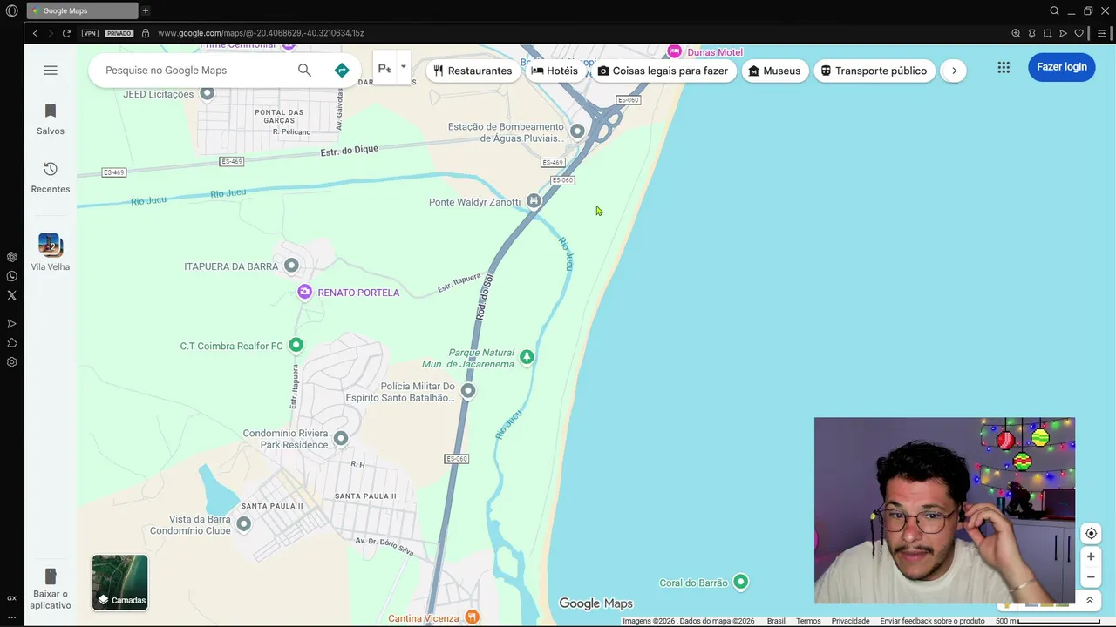Select the Museus category chip
This screenshot has width=1116, height=627.
[x=774, y=71]
